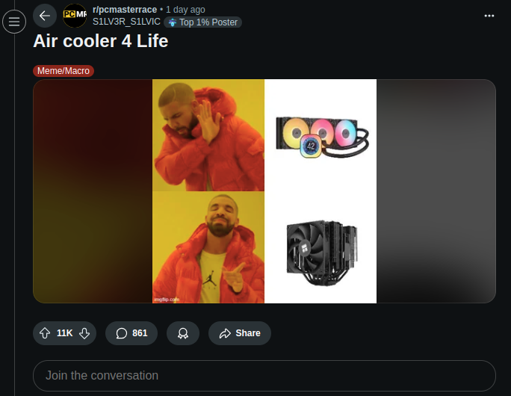Click the Share button

[x=240, y=333]
